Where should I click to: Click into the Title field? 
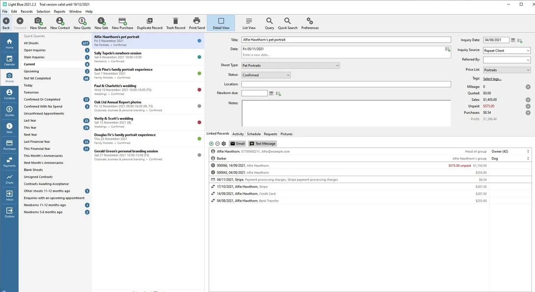[x=346, y=40]
